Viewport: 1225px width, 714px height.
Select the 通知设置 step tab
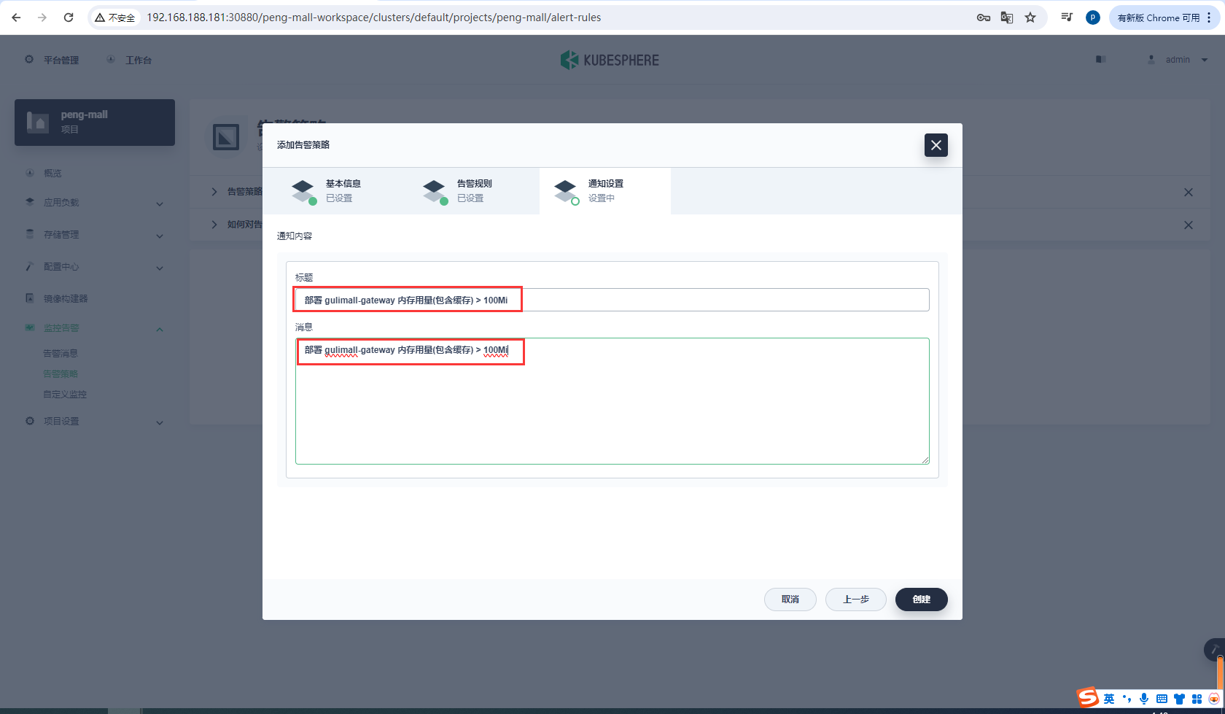605,191
